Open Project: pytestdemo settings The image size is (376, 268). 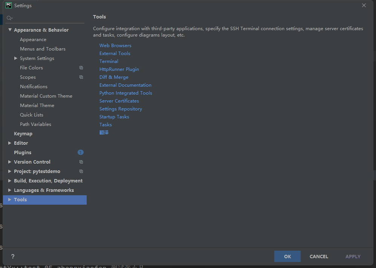(37, 171)
